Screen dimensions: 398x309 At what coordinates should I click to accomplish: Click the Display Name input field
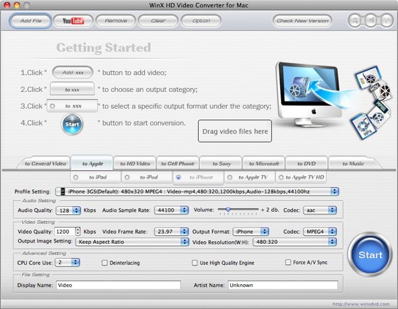pyautogui.click(x=119, y=285)
